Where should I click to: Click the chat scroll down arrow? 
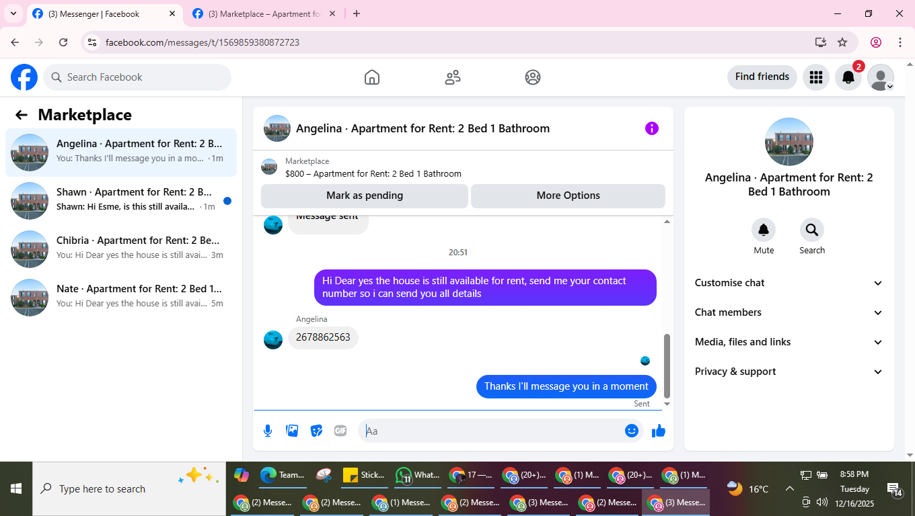tap(667, 404)
